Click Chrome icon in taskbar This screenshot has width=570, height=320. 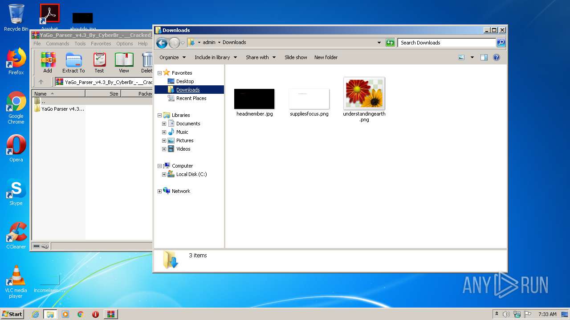click(81, 314)
